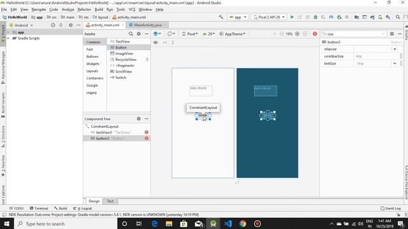Open Visual Studio Code from taskbar
The image size is (408, 229).
tap(228, 223)
